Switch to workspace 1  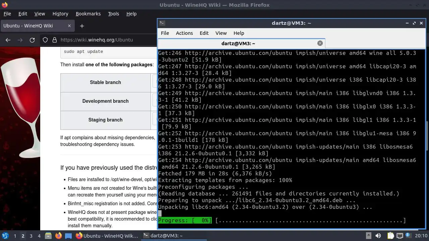[15, 236]
